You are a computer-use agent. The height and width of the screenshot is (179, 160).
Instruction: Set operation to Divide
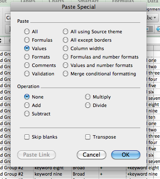88,105
